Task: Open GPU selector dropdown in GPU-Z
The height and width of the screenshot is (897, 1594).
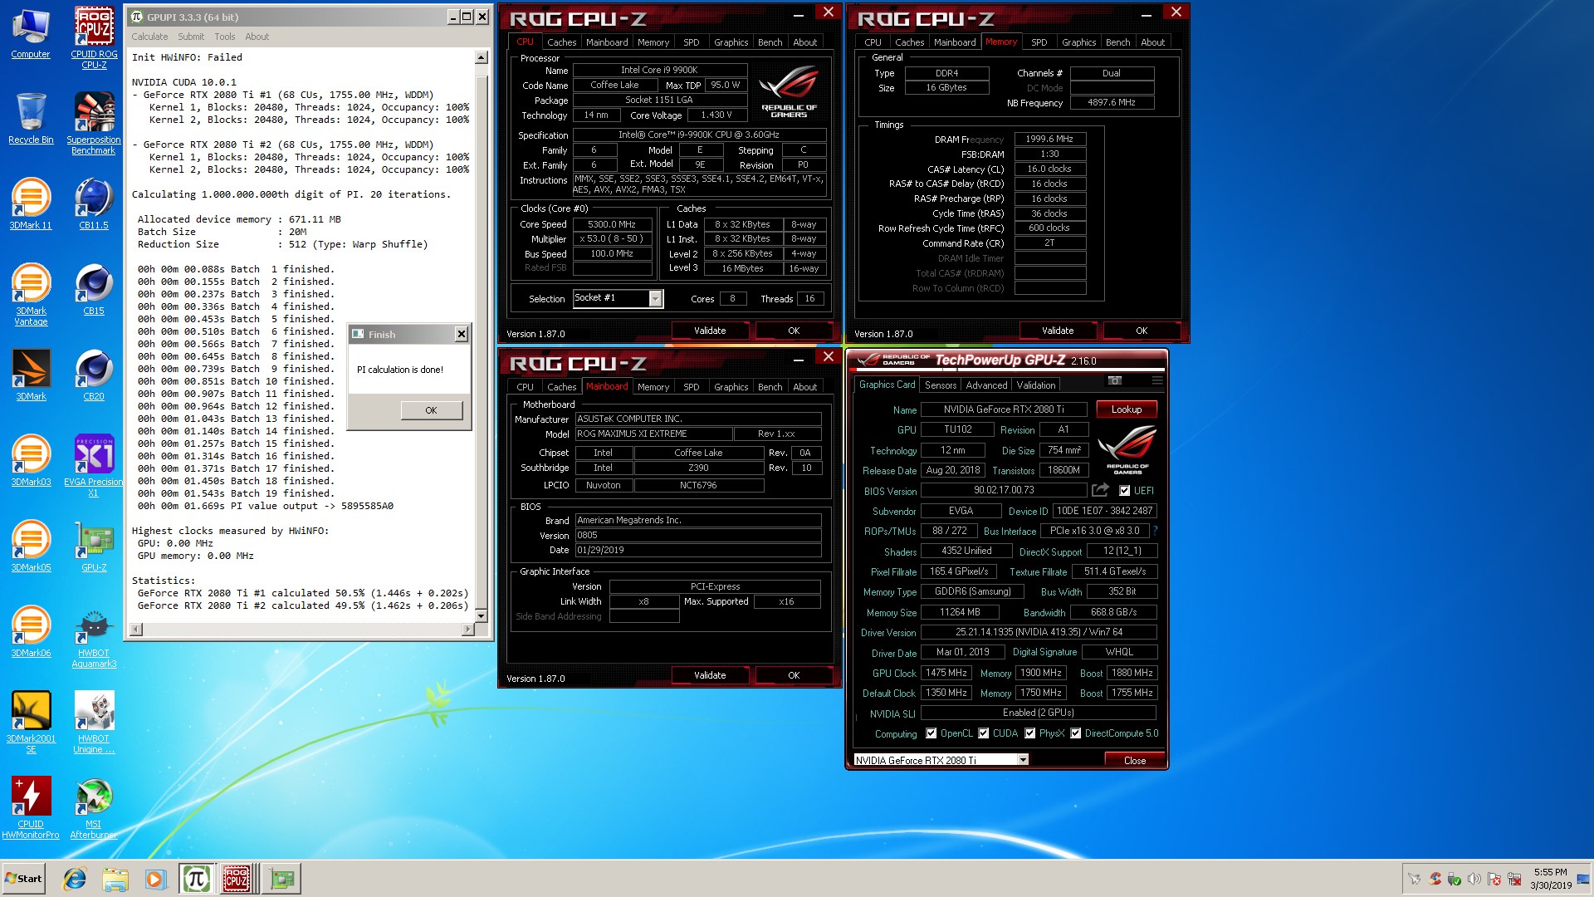Action: click(1023, 759)
